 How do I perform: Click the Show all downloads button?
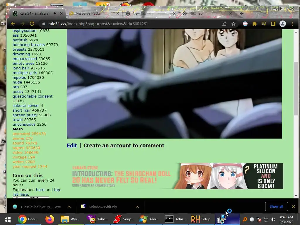tap(276, 207)
